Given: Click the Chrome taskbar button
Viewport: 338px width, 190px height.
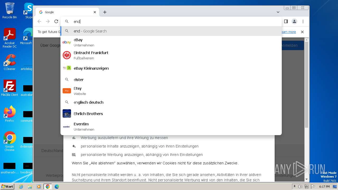Looking at the screenshot, I should (x=48, y=187).
